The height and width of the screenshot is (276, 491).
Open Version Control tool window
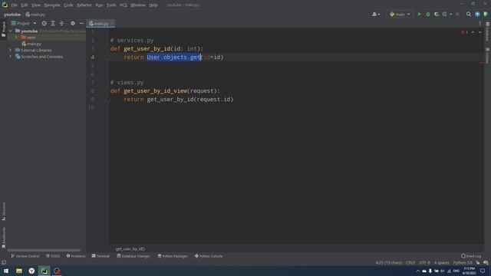tap(25, 256)
